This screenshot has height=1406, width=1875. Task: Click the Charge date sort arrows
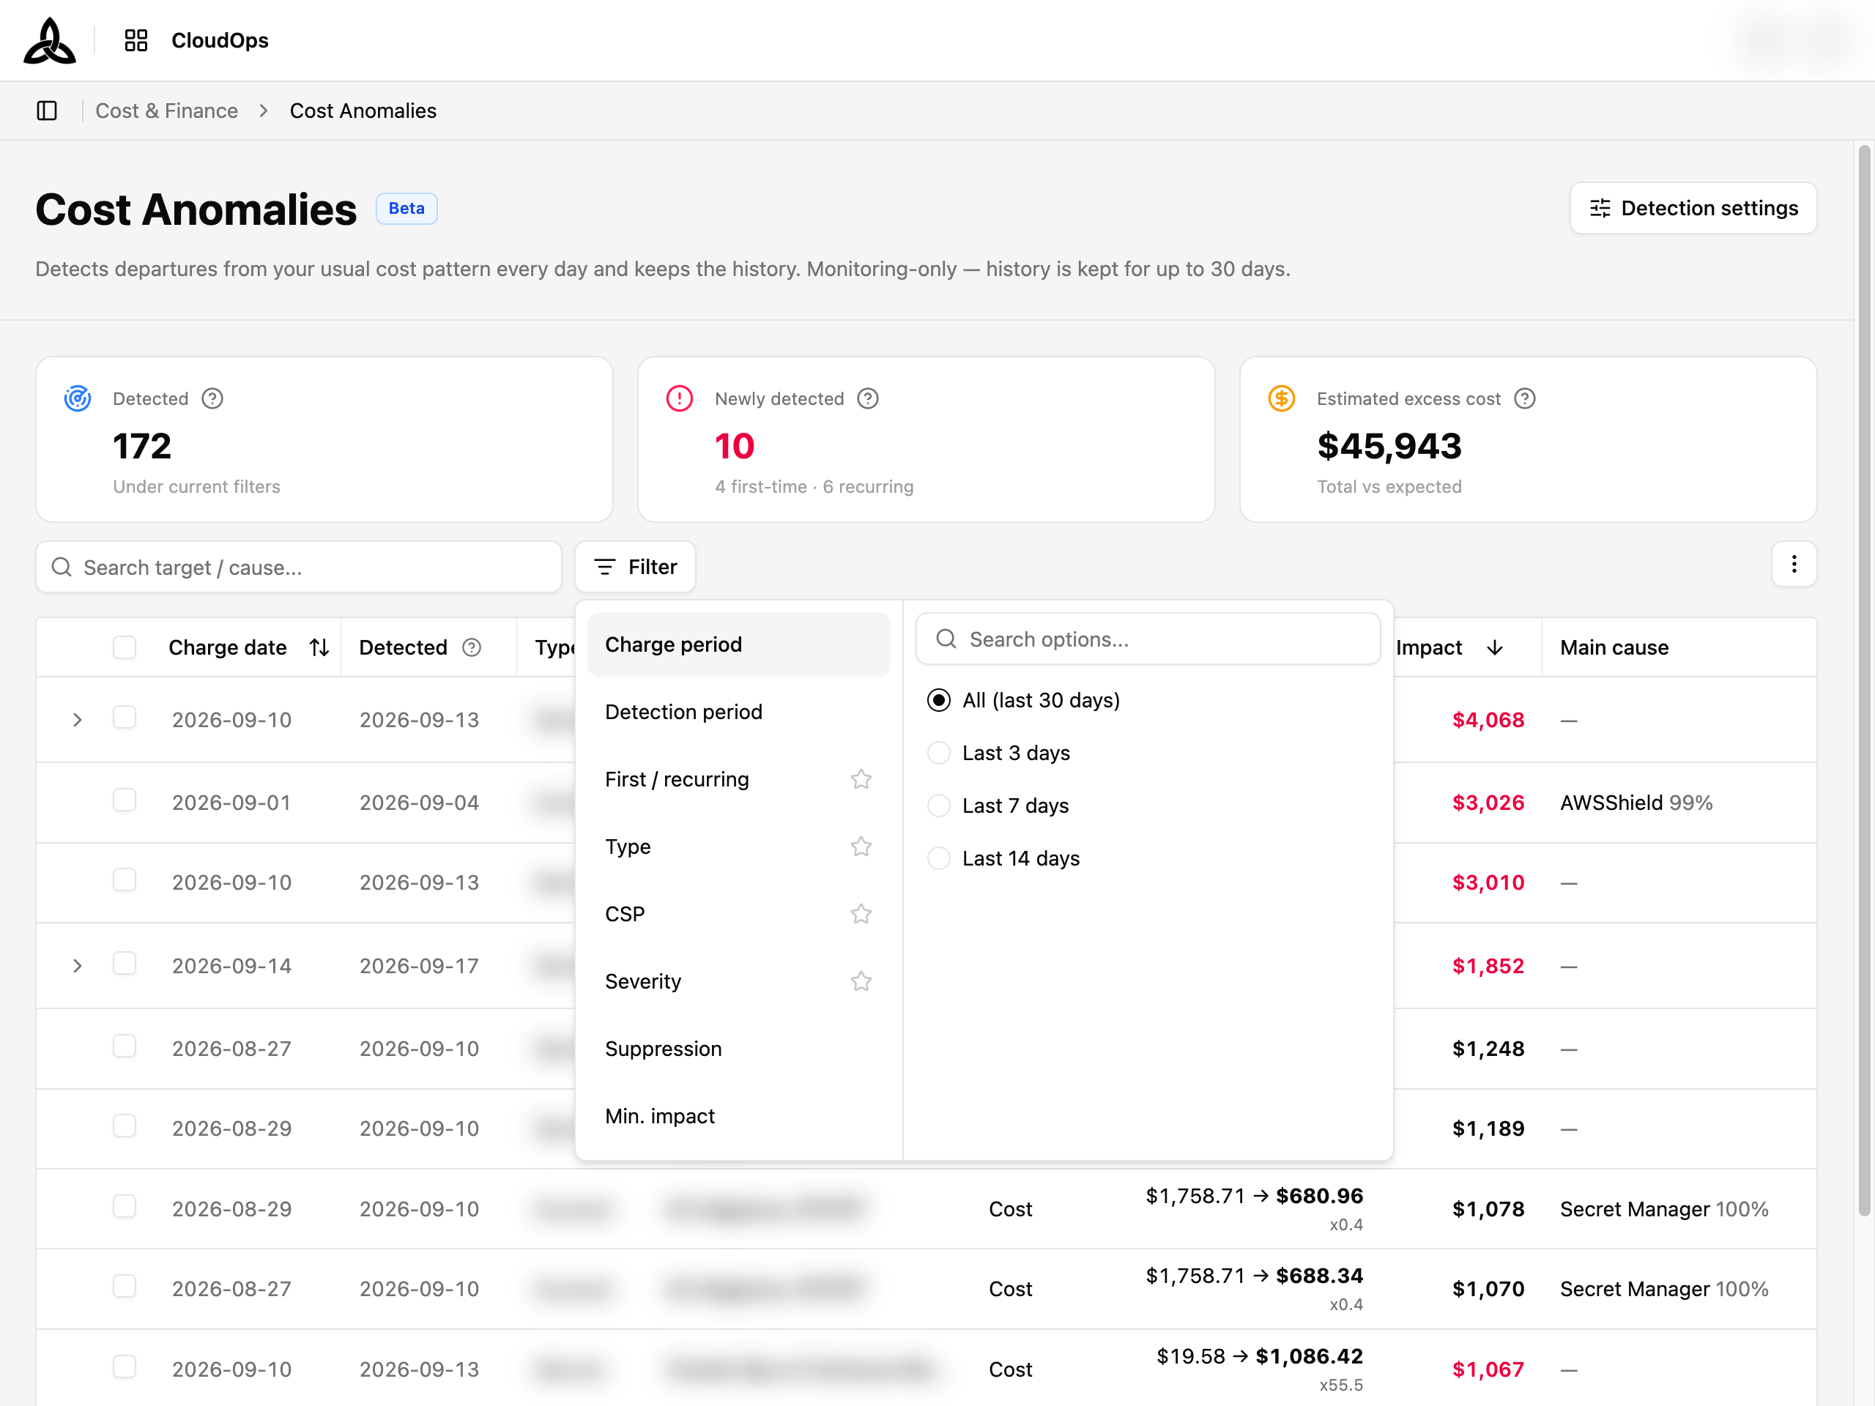click(x=319, y=647)
